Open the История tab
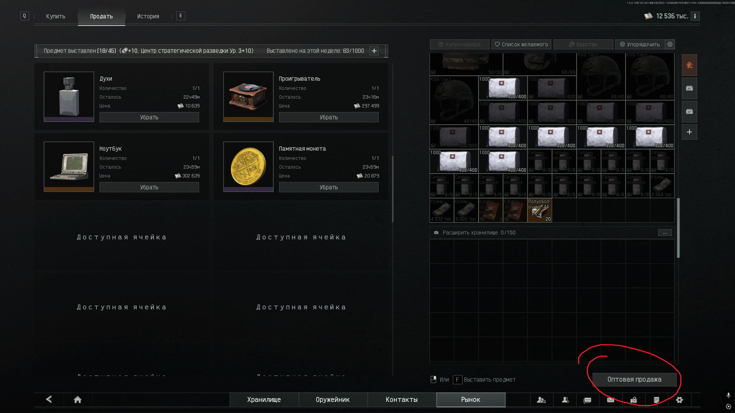This screenshot has height=413, width=735. pos(148,16)
